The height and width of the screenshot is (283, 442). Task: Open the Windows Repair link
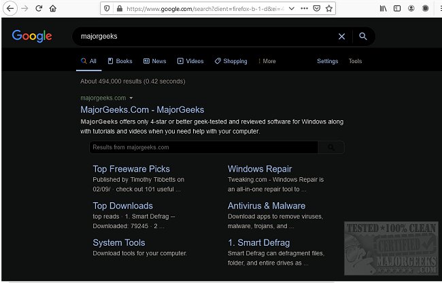(260, 169)
